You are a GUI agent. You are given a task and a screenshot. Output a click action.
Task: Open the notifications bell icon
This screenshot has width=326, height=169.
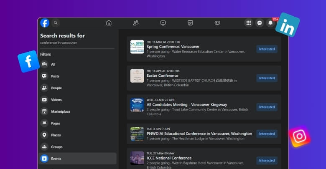270,23
